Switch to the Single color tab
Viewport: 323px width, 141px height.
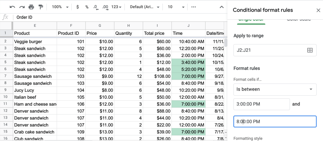(251, 20)
